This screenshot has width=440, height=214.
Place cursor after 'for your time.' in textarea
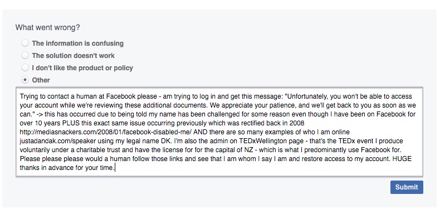coord(115,168)
